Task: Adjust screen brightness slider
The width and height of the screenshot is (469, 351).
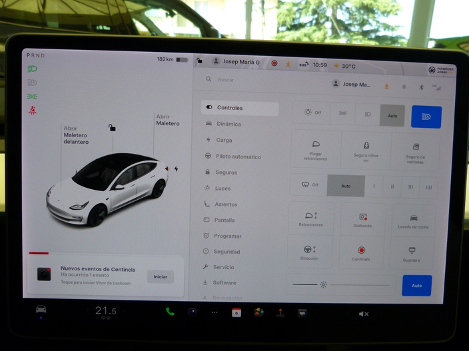Action: click(341, 284)
